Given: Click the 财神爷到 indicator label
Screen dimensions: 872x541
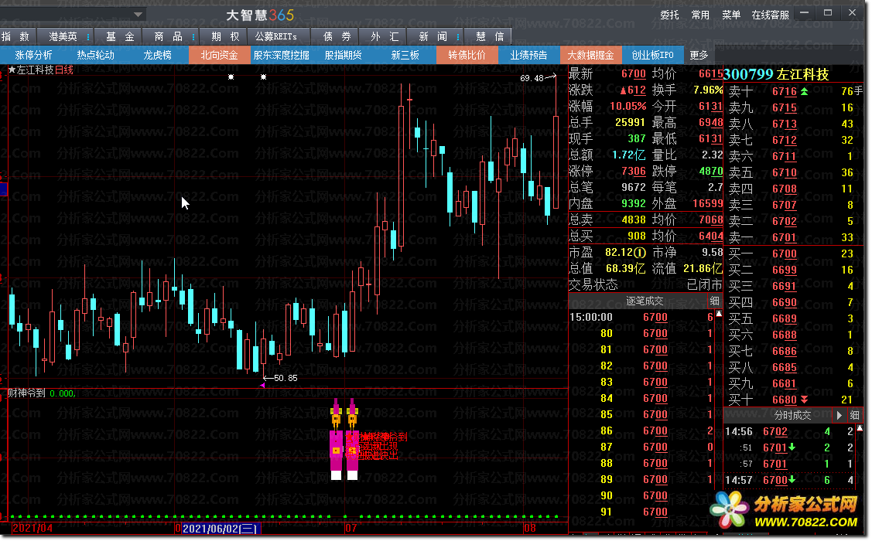Looking at the screenshot, I should pyautogui.click(x=26, y=393).
